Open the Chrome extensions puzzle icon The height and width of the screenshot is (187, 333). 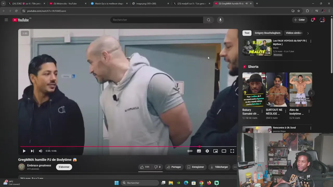308,11
